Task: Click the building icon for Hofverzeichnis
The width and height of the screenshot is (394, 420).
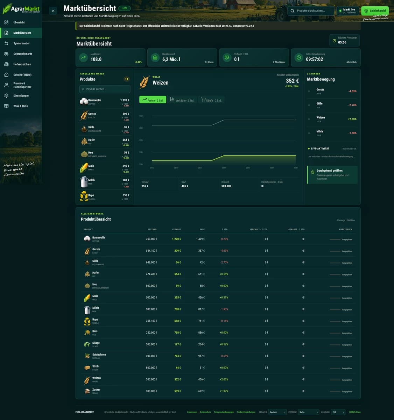Action: click(6, 64)
